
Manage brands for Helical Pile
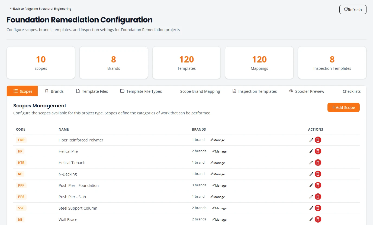[219, 151]
